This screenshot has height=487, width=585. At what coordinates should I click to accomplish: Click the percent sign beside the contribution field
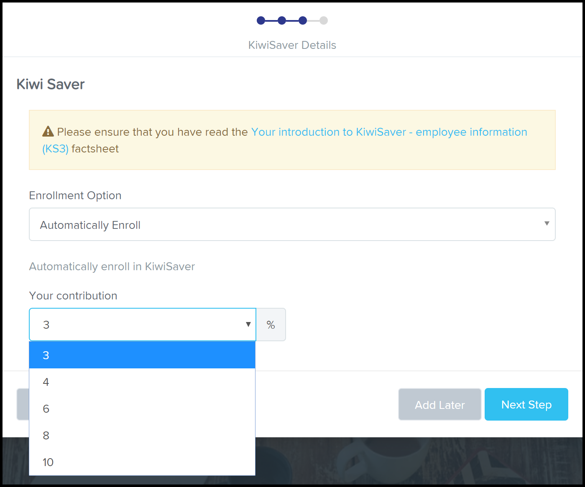tap(271, 325)
